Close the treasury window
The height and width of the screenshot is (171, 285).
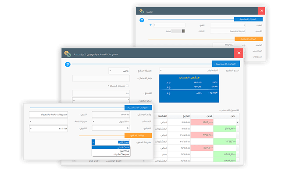262,11
